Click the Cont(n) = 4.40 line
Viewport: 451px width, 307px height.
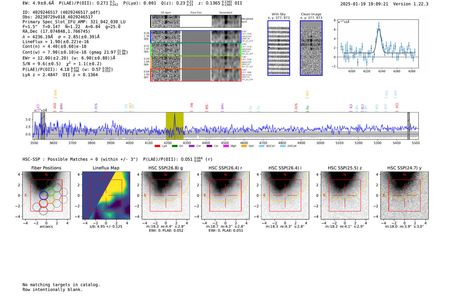54,46
